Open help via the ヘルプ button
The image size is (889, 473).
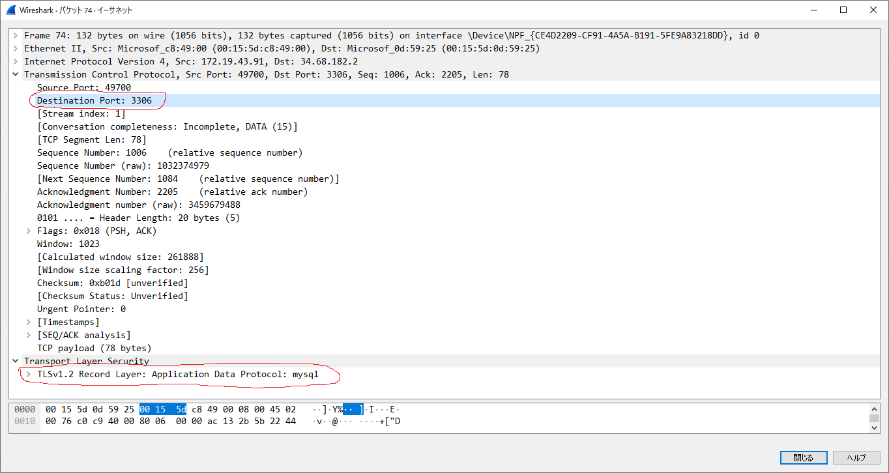click(x=857, y=457)
